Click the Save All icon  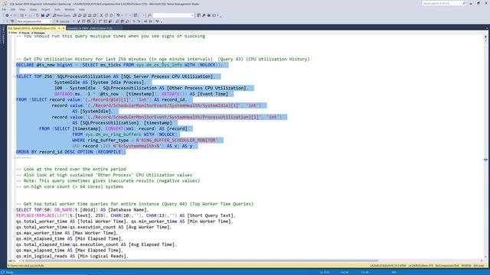coord(48,15)
